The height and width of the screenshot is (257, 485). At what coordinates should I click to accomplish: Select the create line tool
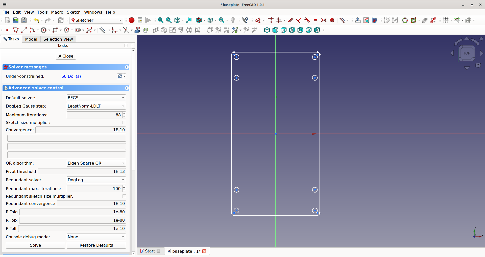24,30
